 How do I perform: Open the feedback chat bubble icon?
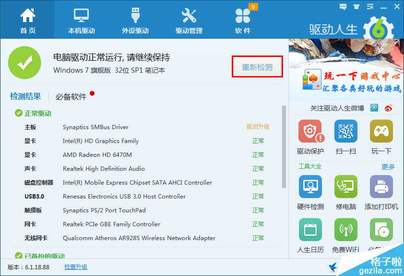pyautogui.click(x=343, y=7)
